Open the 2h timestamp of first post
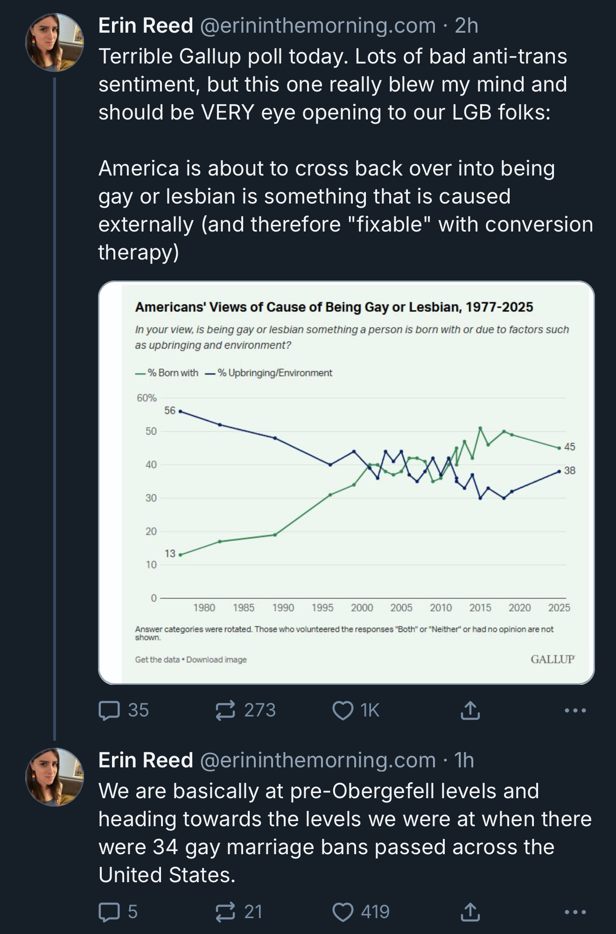 point(467,26)
